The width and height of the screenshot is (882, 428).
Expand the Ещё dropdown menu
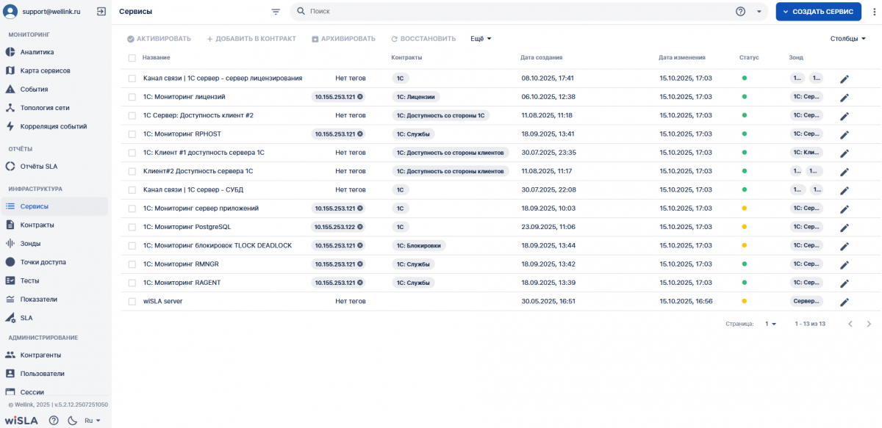point(481,39)
